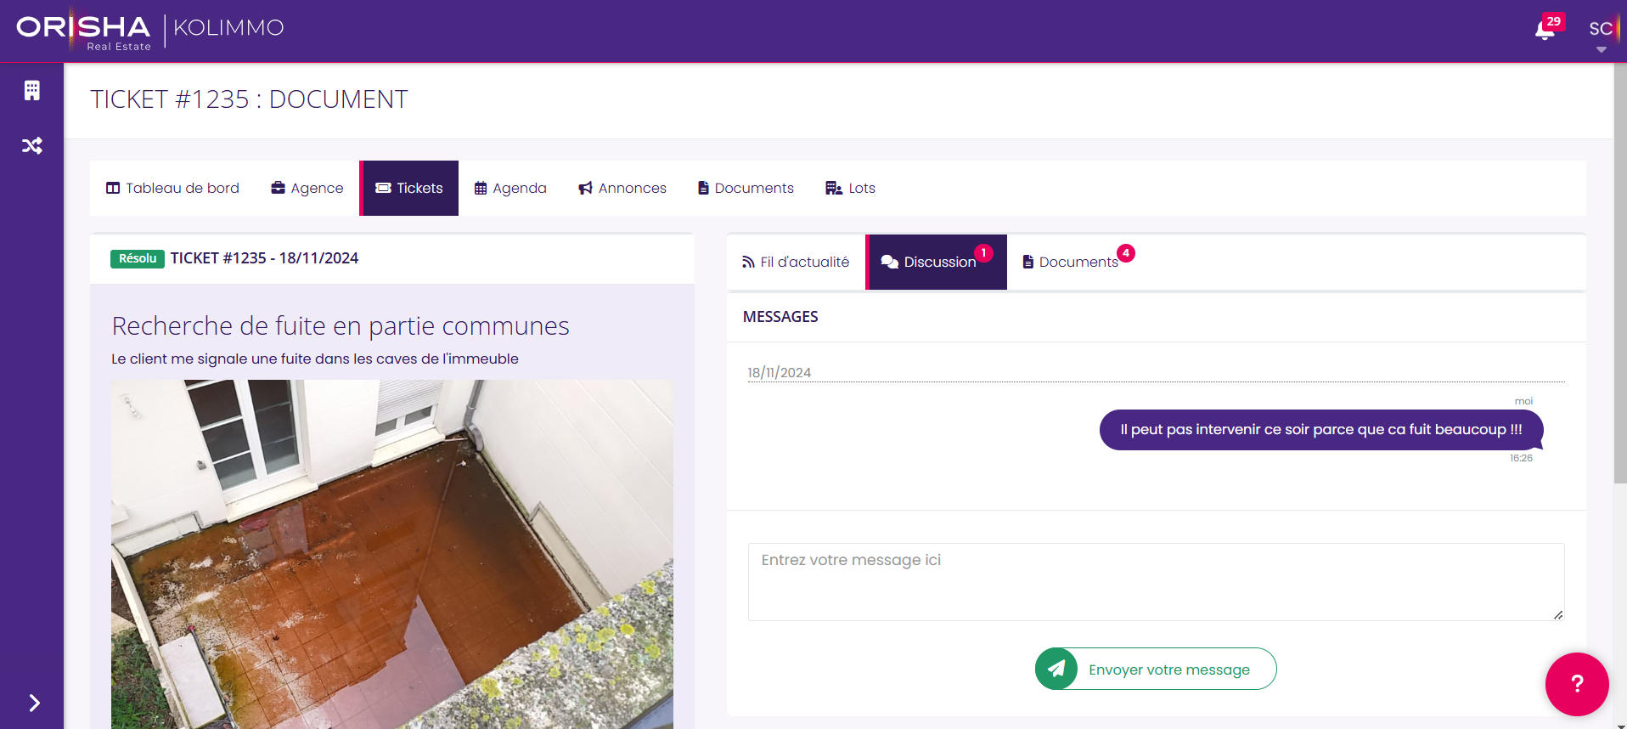Click the building icon in sidebar
Screen dimensions: 1627x729
(31, 90)
